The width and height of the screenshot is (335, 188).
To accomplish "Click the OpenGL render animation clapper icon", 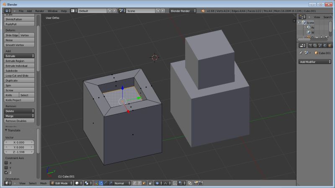I will click(x=201, y=183).
